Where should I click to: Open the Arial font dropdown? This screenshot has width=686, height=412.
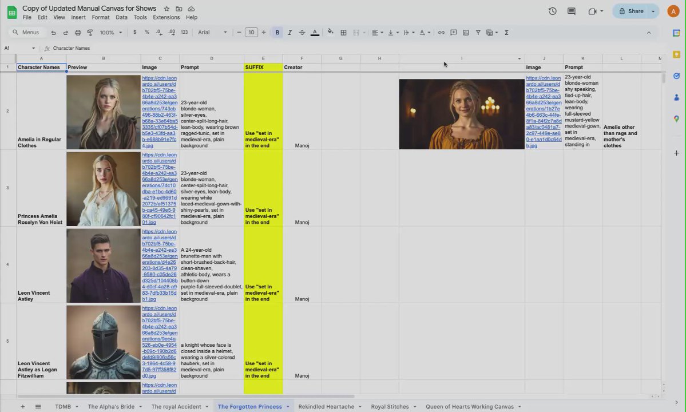(x=212, y=33)
